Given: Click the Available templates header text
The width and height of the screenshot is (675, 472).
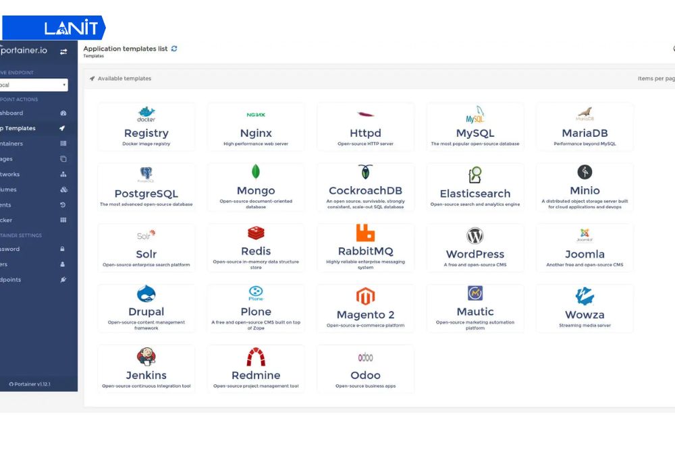Looking at the screenshot, I should (x=124, y=79).
